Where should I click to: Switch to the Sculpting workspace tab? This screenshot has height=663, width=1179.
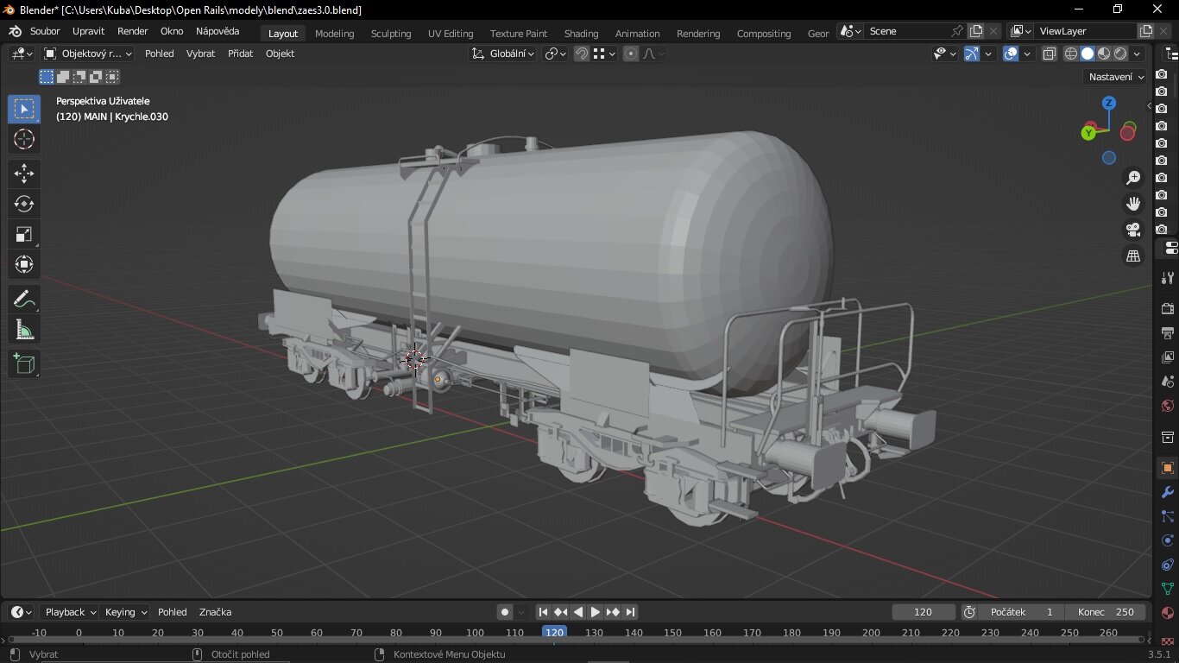click(390, 34)
